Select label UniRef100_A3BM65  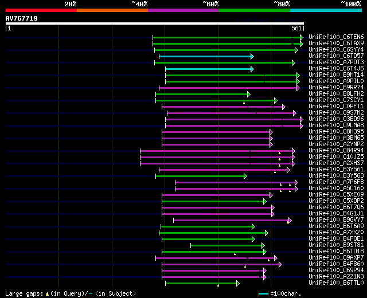[x=336, y=138]
